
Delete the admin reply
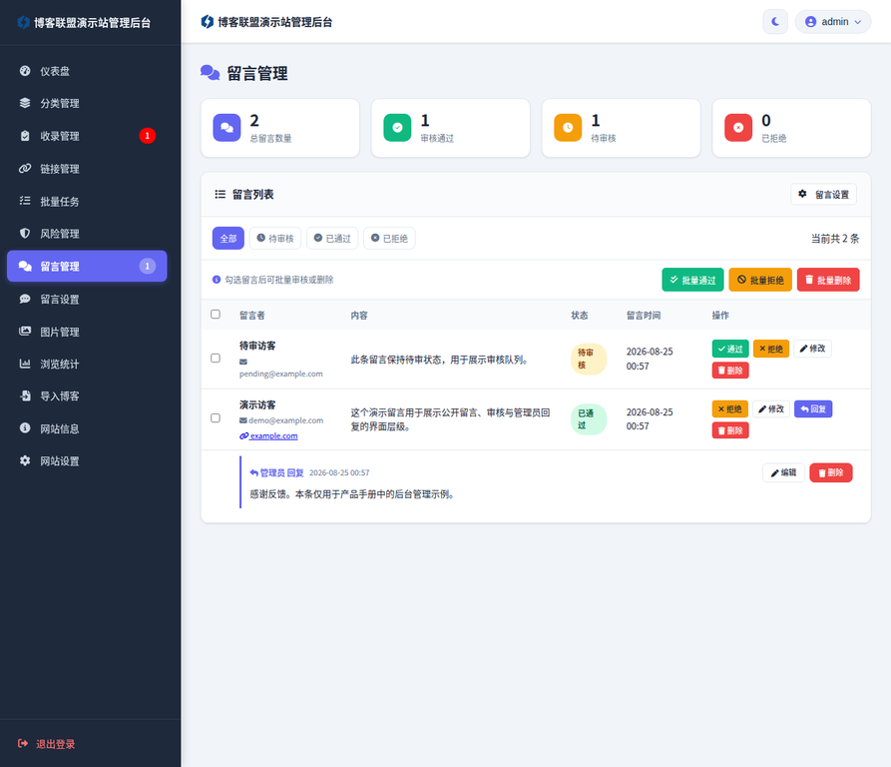tap(831, 472)
